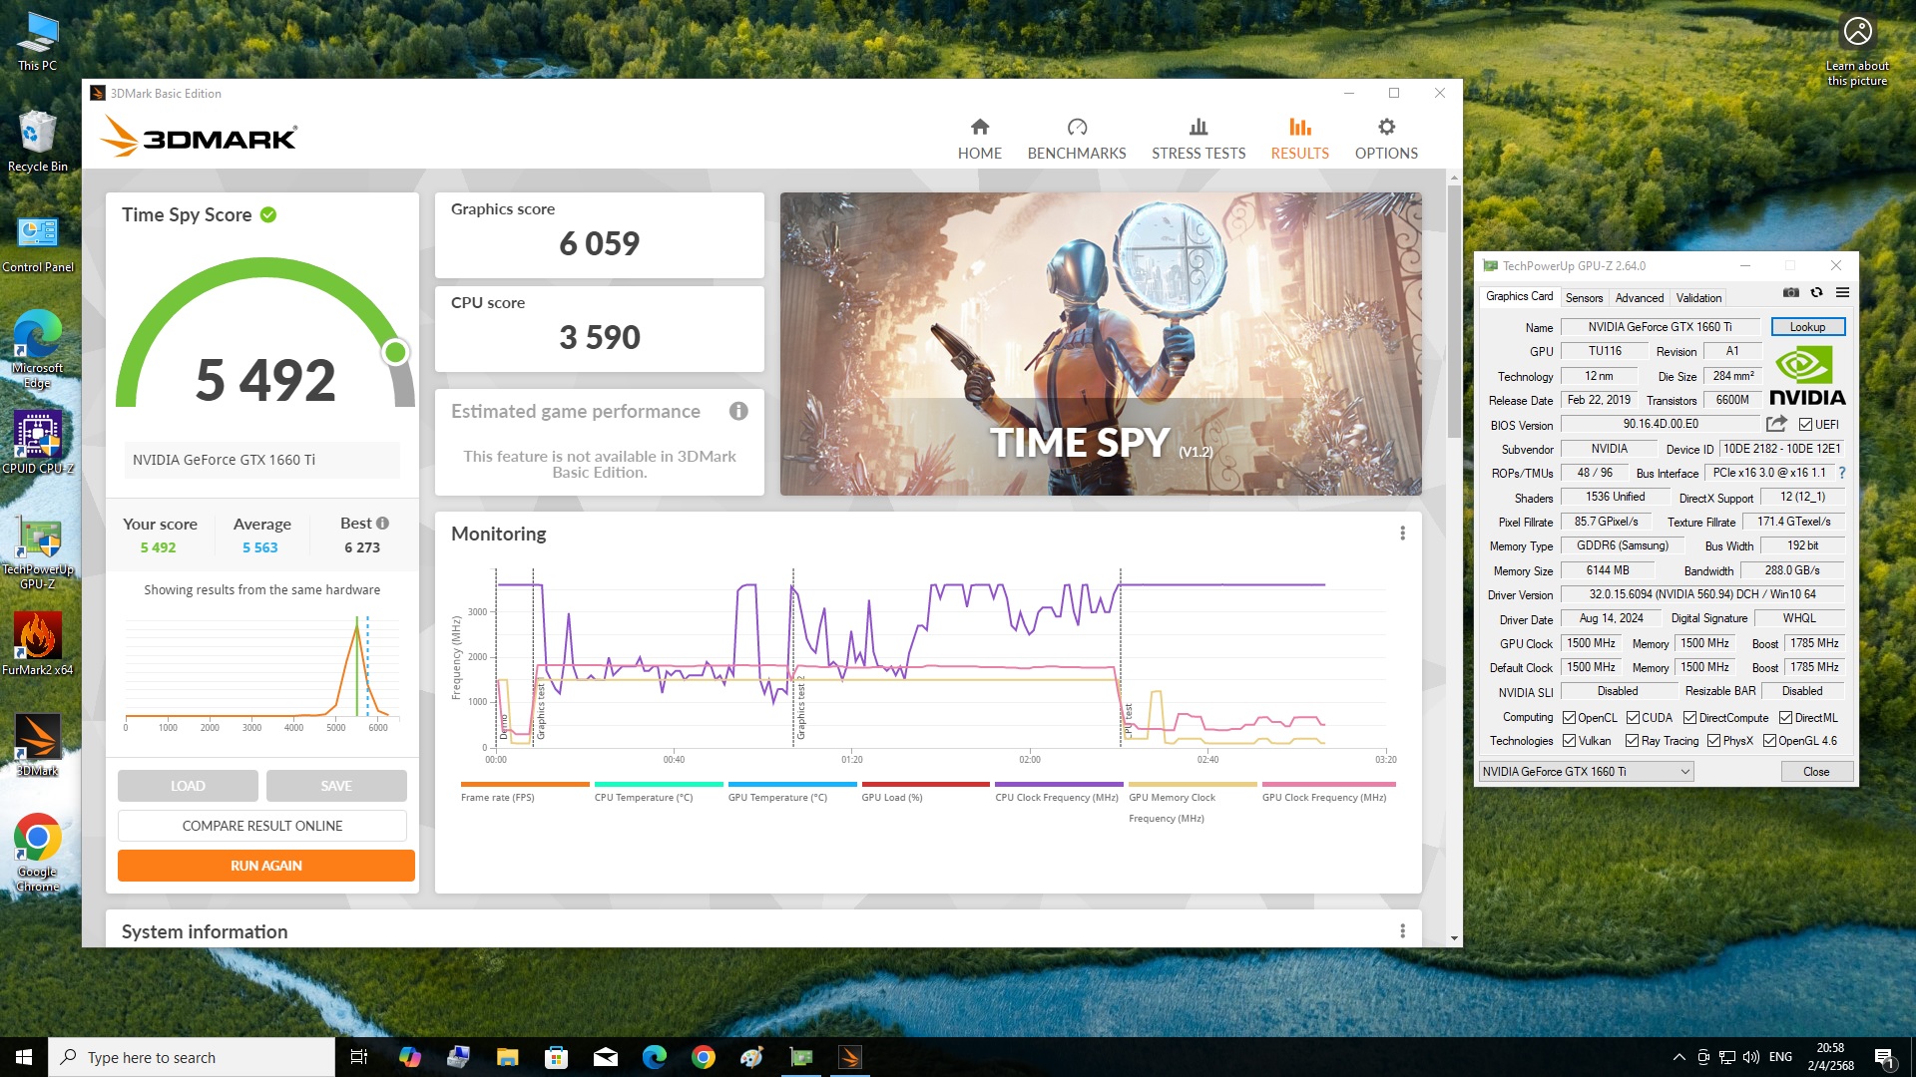Select the TechPowerUp GPU-Z desktop icon
Viewport: 1916px width, 1077px height.
click(37, 553)
